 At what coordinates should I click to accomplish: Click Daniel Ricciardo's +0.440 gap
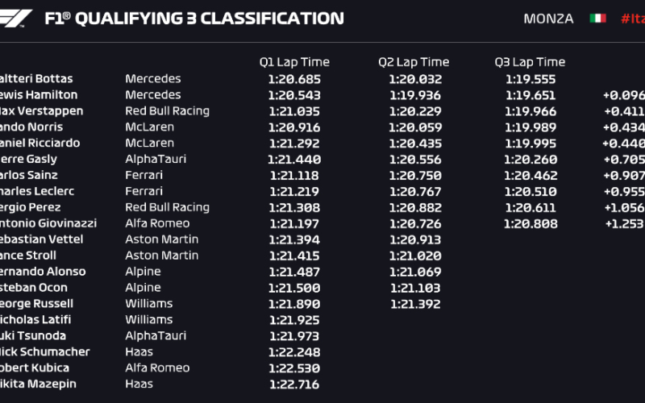click(x=623, y=143)
